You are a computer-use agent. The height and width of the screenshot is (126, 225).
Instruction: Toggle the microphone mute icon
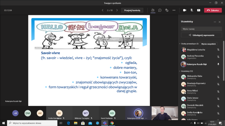coord(192,10)
